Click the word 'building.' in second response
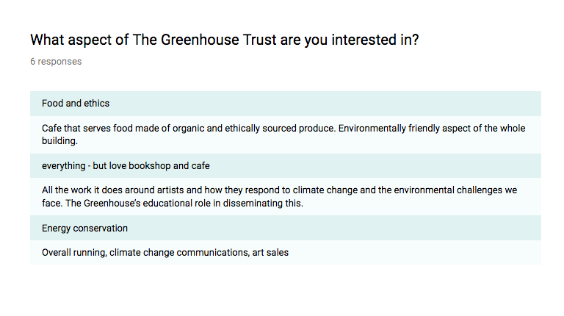The height and width of the screenshot is (316, 564). [59, 141]
